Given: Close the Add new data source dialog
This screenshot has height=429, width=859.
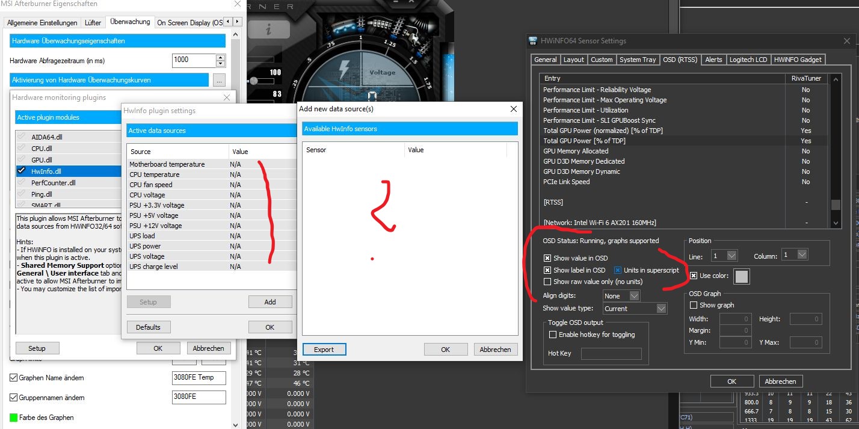Looking at the screenshot, I should click(514, 109).
